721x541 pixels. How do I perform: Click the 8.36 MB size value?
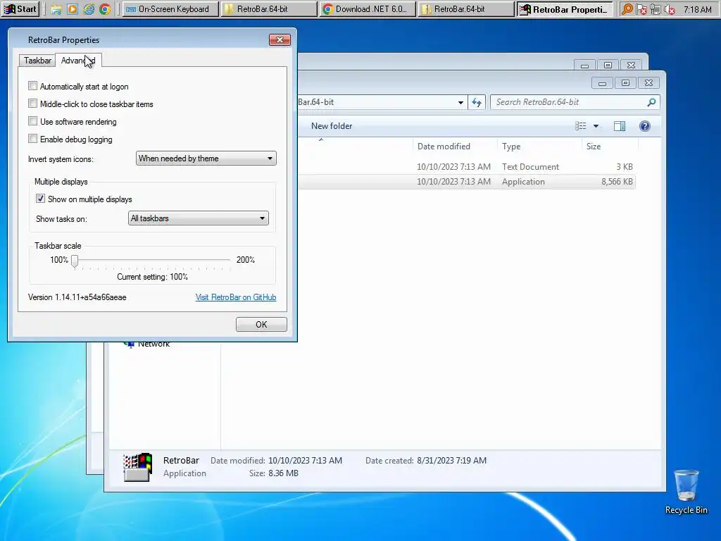pos(283,473)
